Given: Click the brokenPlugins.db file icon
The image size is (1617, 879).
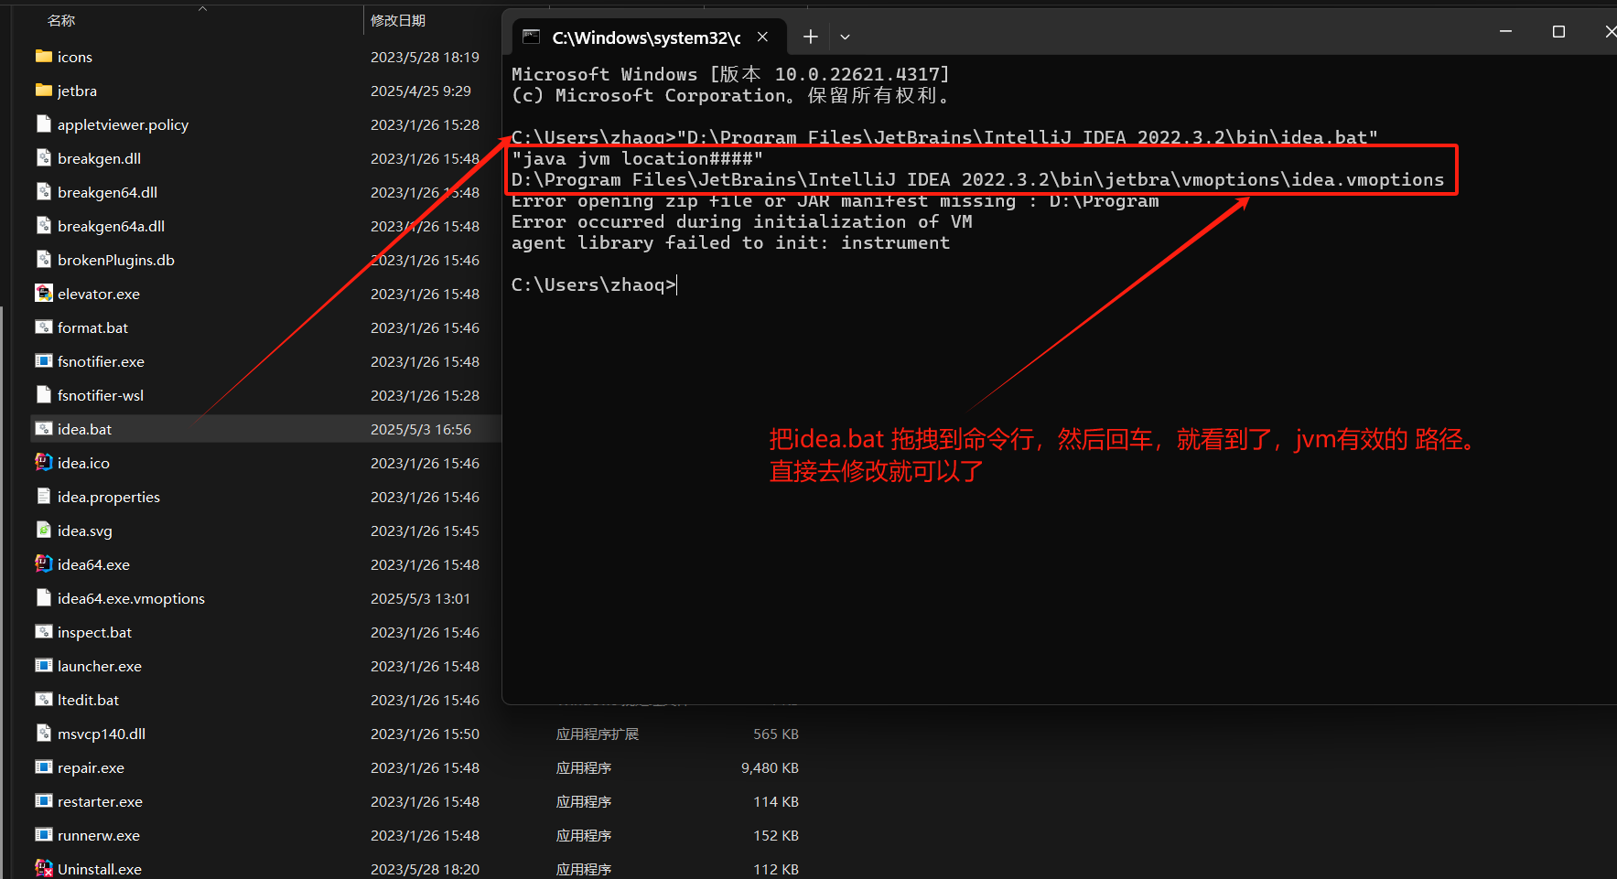Looking at the screenshot, I should click(x=43, y=260).
